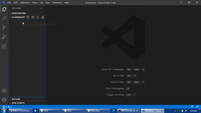Open the Source Control view
Viewport: 201px width, 113px height.
(4, 28)
